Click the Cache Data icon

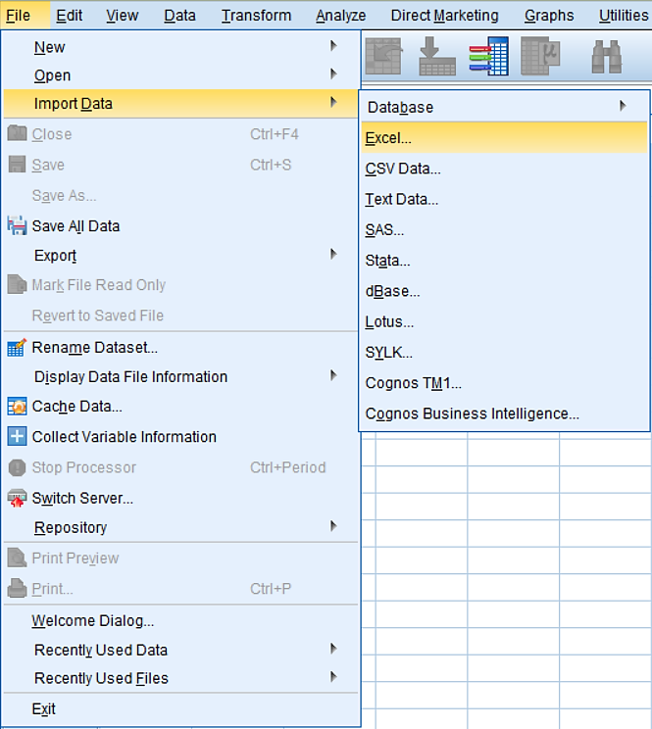coord(18,407)
